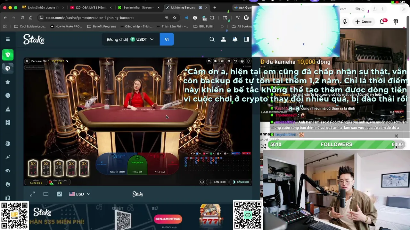
Task: Open game history clock icon
Action: coord(235,61)
